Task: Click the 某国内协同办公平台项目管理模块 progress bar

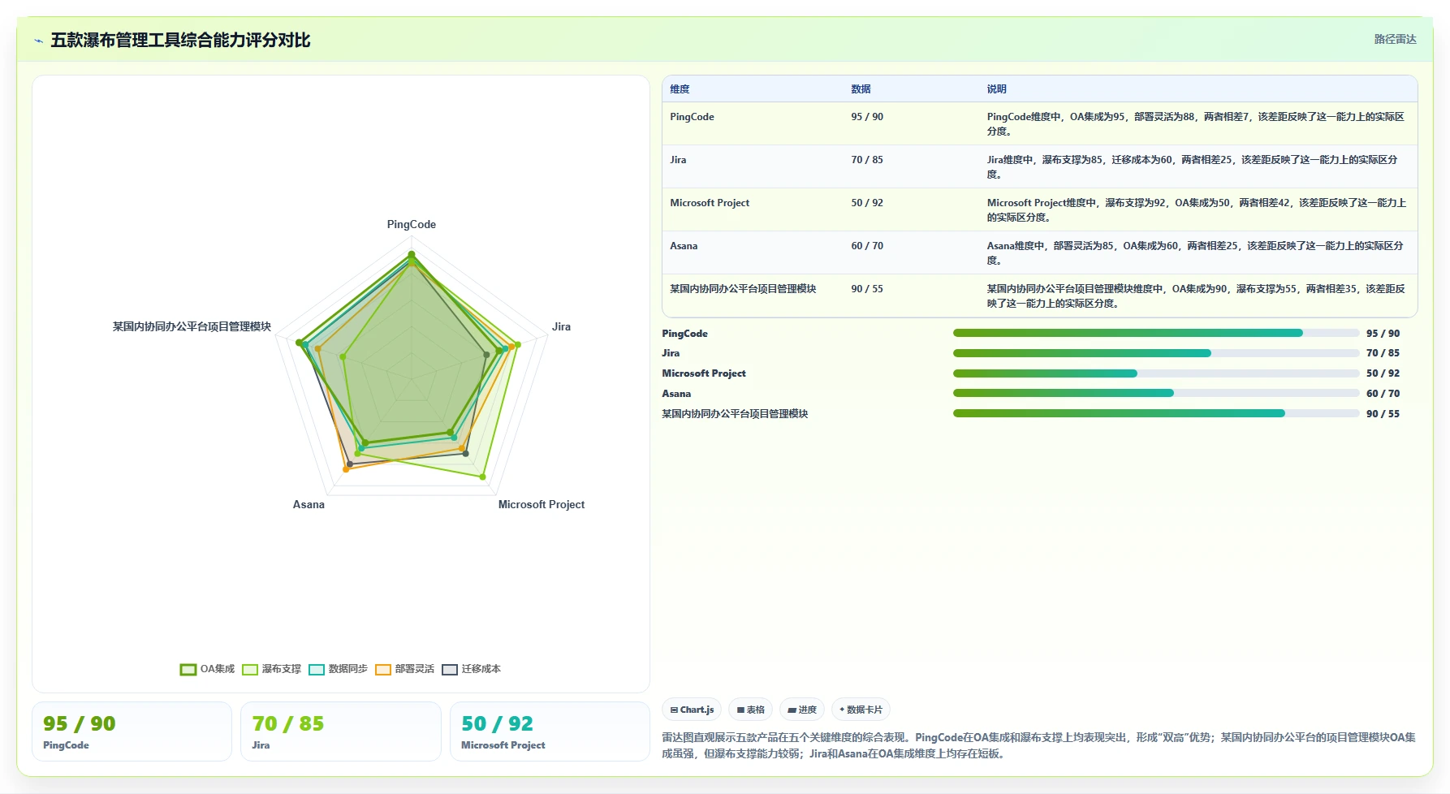Action: (x=1156, y=413)
